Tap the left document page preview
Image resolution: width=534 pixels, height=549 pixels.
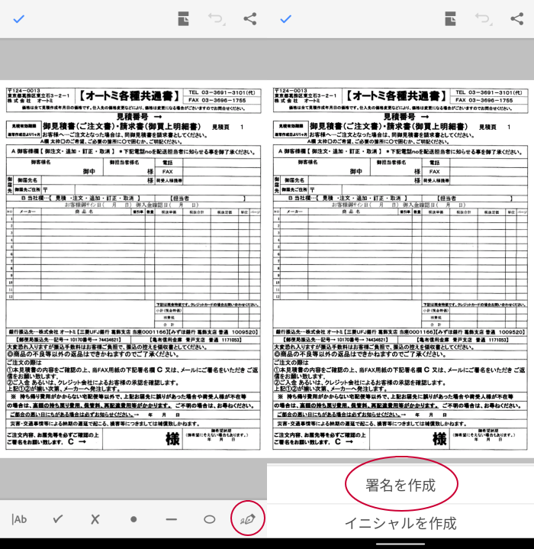pyautogui.click(x=133, y=269)
